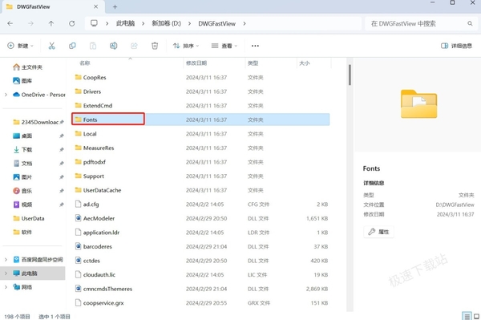Open the View (查看) dropdown
The width and height of the screenshot is (481, 320).
224,46
